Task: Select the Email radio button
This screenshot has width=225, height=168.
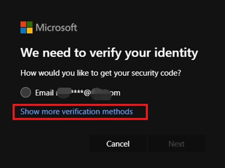Action: coord(26,93)
